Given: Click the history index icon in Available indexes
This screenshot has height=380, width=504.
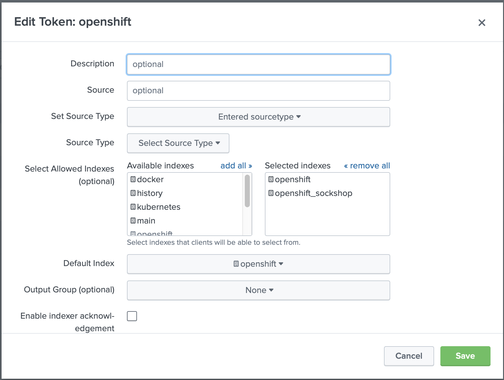Looking at the screenshot, I should click(x=133, y=193).
